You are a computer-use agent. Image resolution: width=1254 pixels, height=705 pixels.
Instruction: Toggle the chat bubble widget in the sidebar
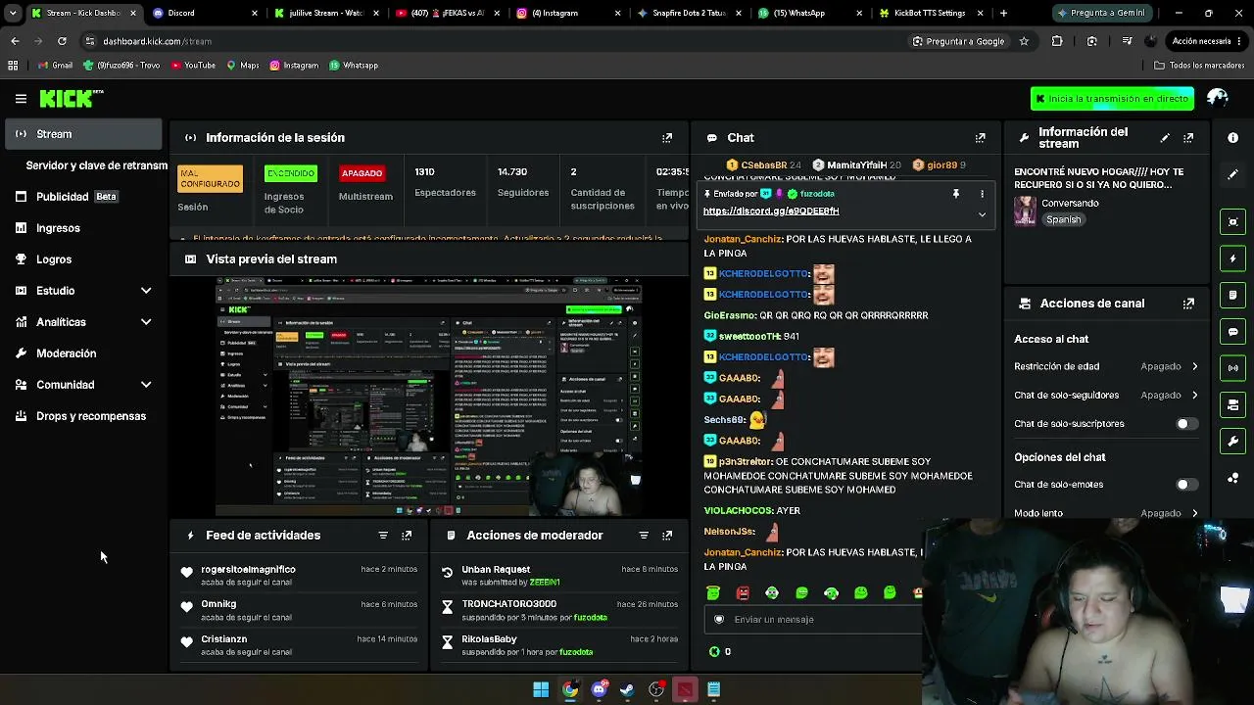pyautogui.click(x=1232, y=332)
